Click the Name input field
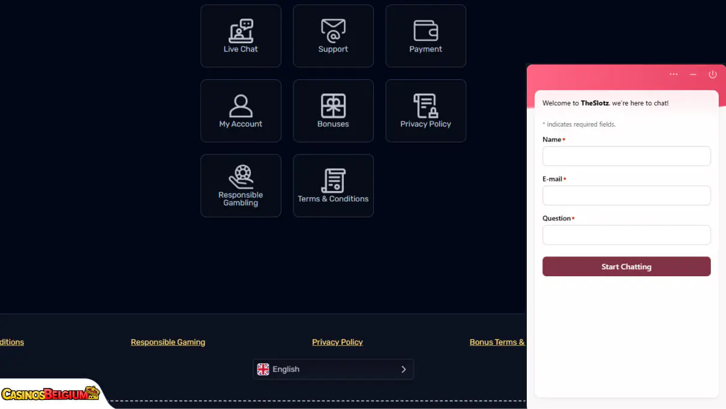 click(x=626, y=156)
